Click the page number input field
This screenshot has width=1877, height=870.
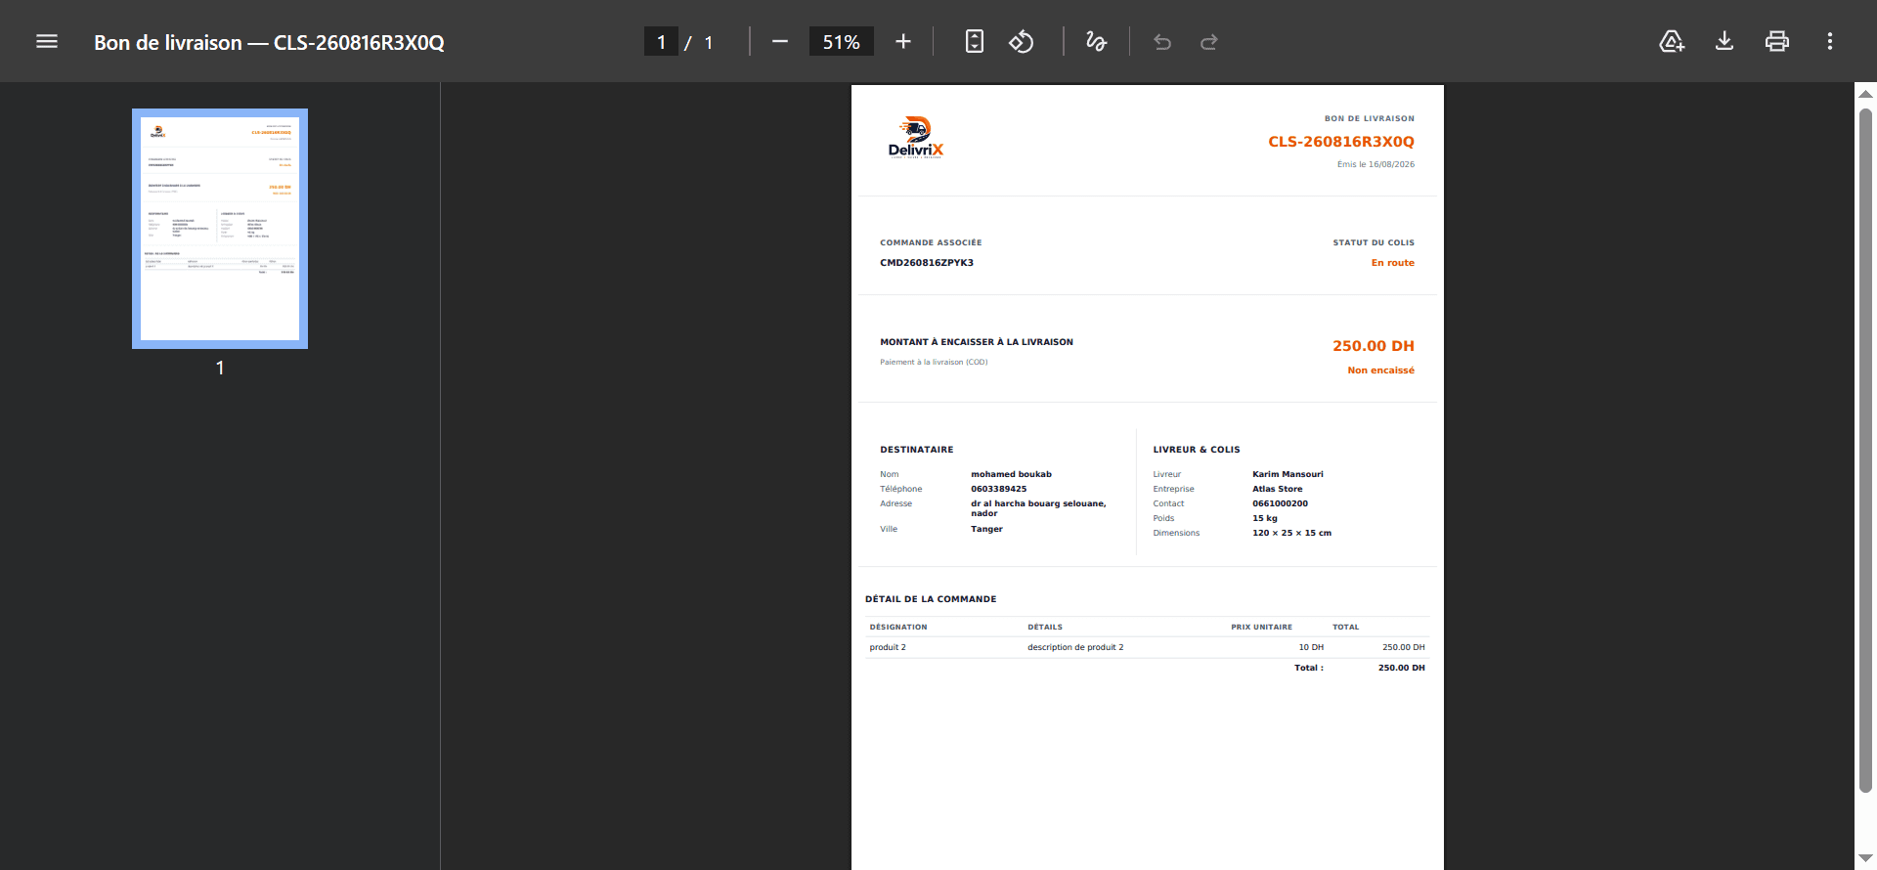click(661, 41)
